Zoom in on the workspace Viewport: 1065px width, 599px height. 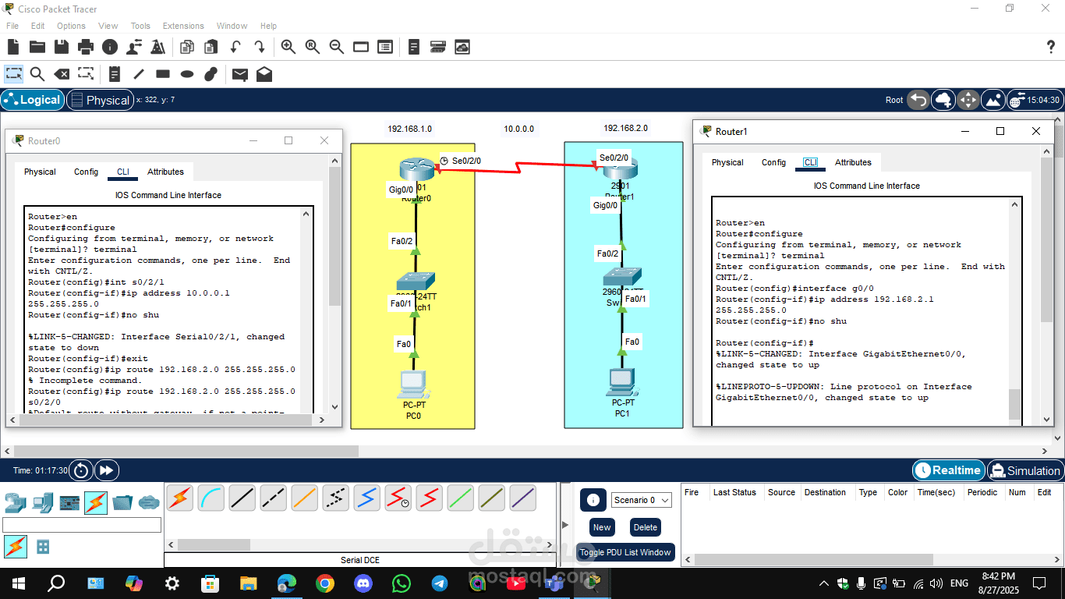(288, 47)
